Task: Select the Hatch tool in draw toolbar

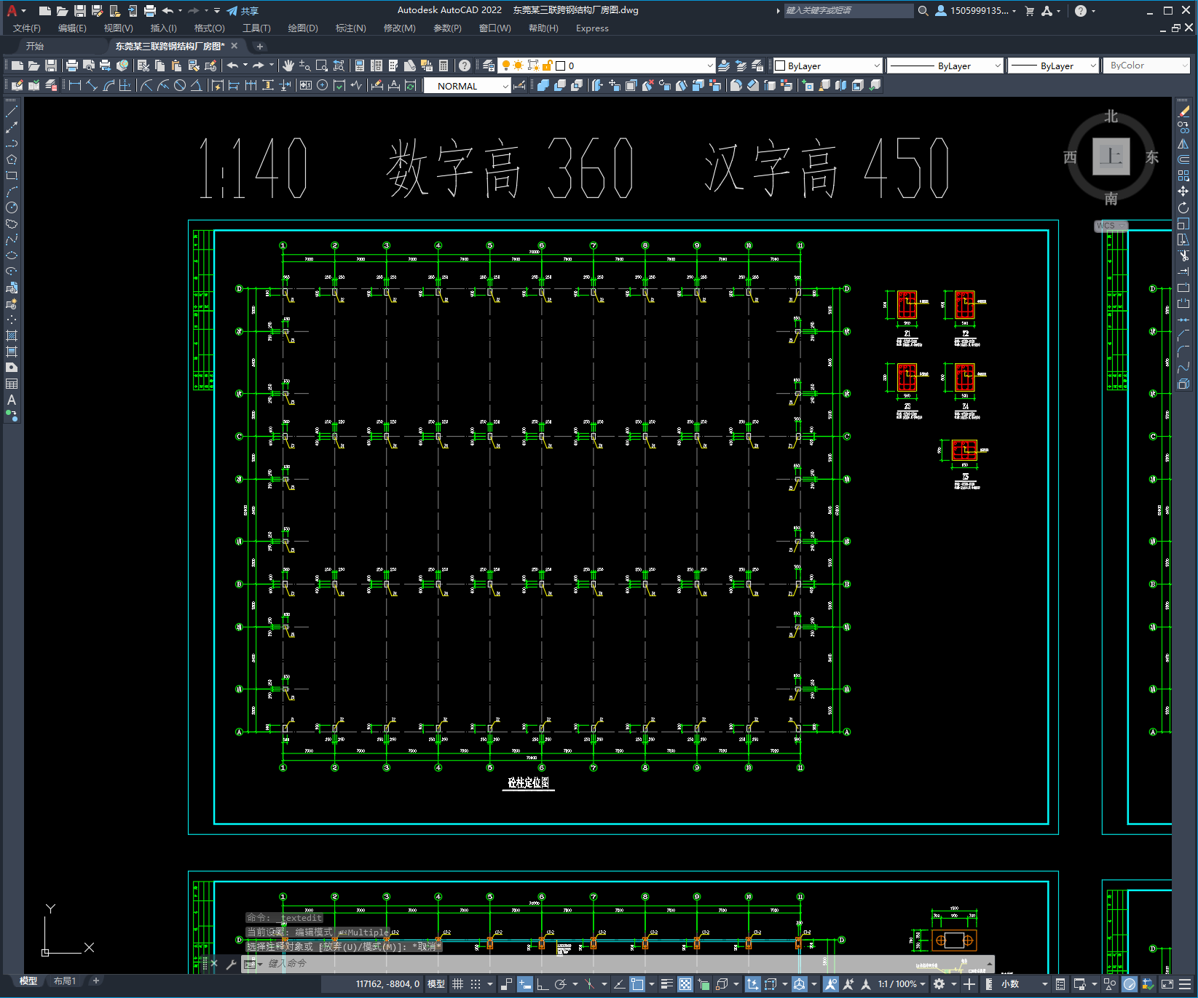Action: click(x=12, y=336)
